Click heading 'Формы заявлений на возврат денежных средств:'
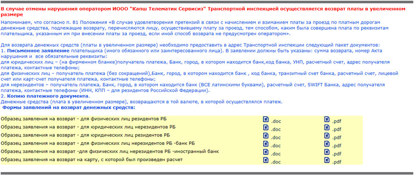This screenshot has height=175, width=414. [x=69, y=108]
